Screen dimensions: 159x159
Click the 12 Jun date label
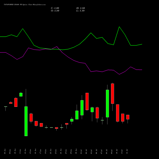25,151
